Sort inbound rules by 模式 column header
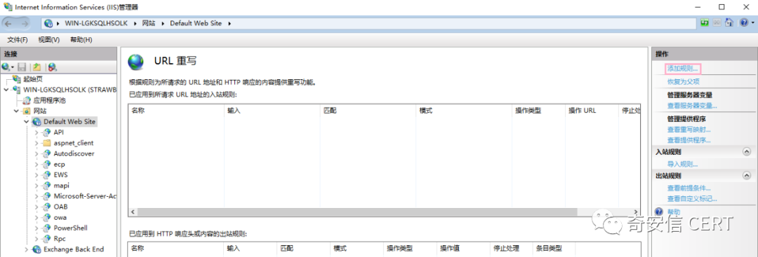Viewport: 758px width, 257px height. (x=464, y=111)
